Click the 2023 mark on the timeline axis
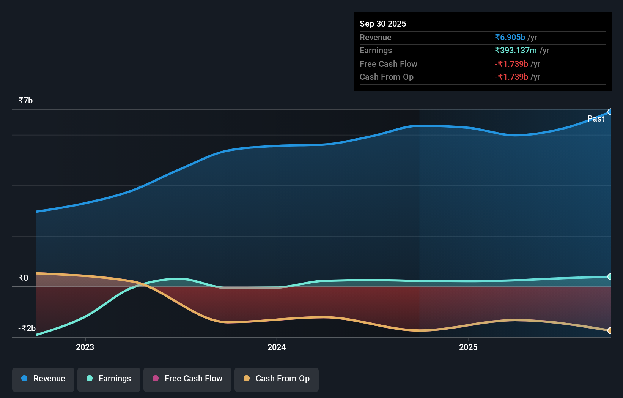 85,347
